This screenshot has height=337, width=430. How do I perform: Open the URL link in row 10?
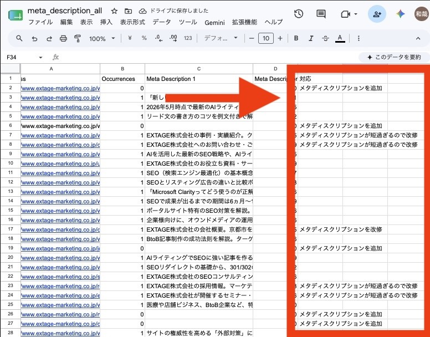tap(60, 164)
